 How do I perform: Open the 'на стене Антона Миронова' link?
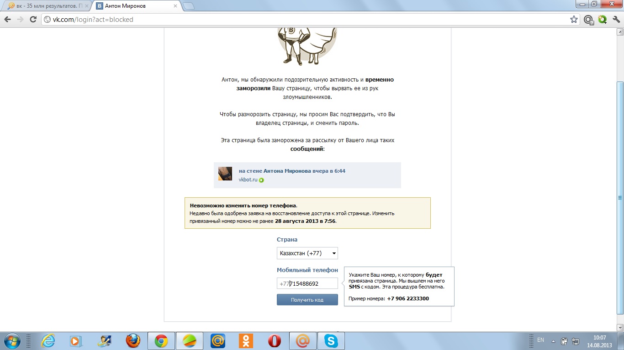292,171
